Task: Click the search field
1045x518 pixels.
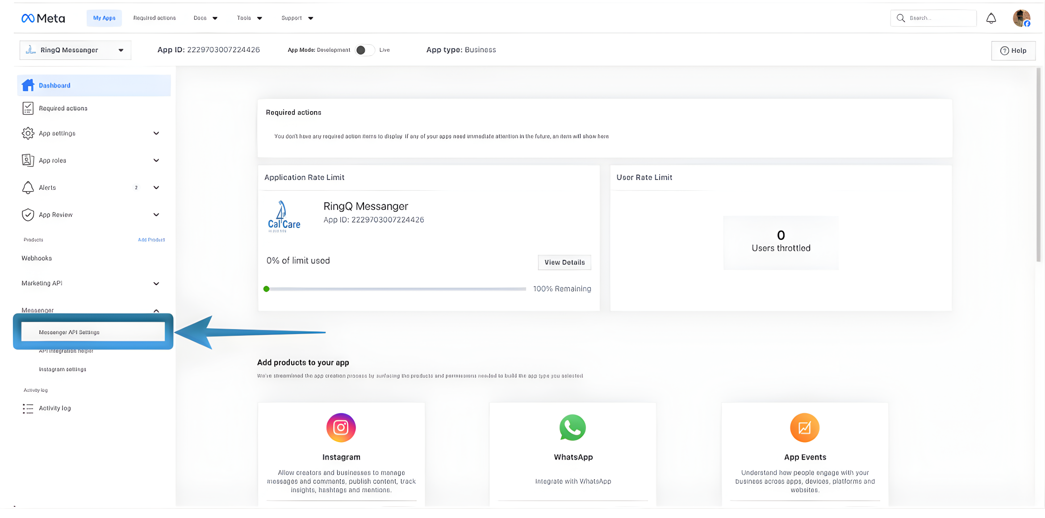Action: coord(933,18)
